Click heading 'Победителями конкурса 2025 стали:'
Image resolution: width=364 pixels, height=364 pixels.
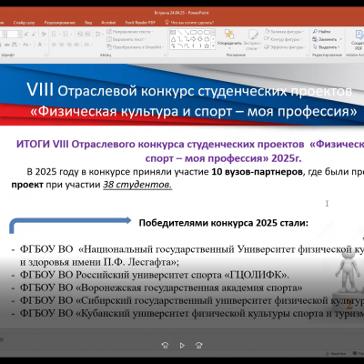pyautogui.click(x=224, y=223)
